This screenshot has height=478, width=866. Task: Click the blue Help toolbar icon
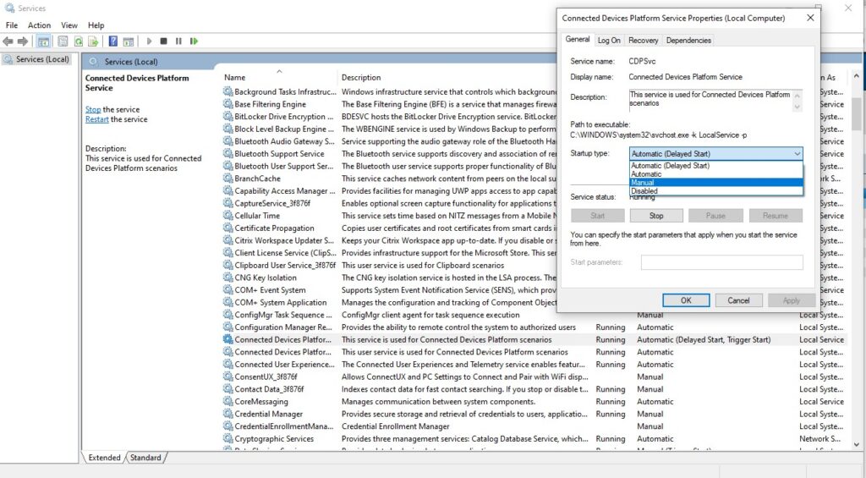[x=113, y=41]
